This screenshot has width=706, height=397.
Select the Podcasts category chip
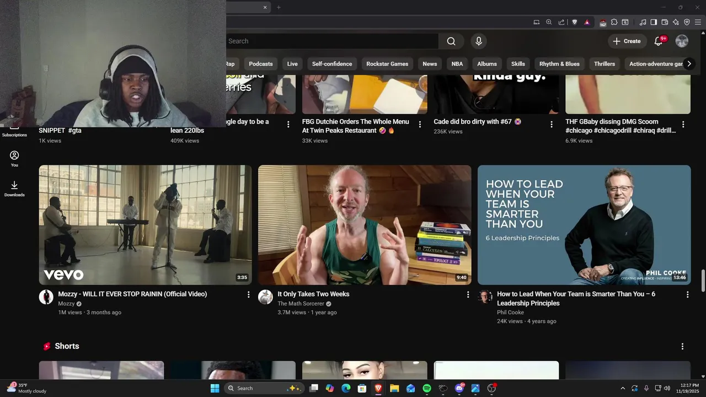(261, 64)
